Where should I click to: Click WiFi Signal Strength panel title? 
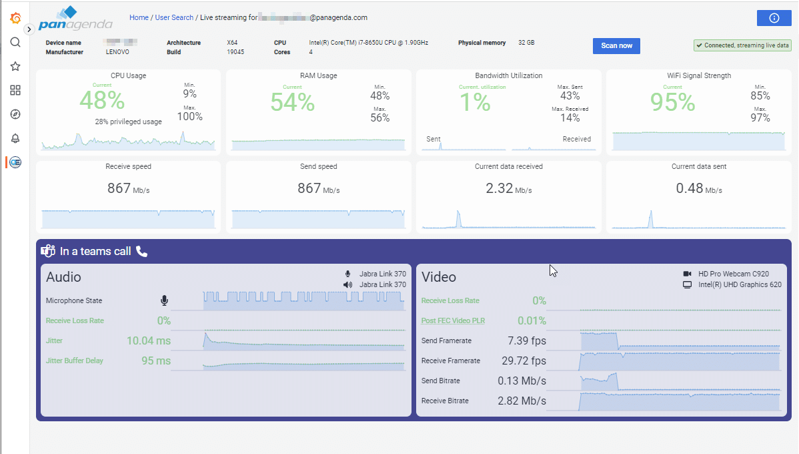699,75
